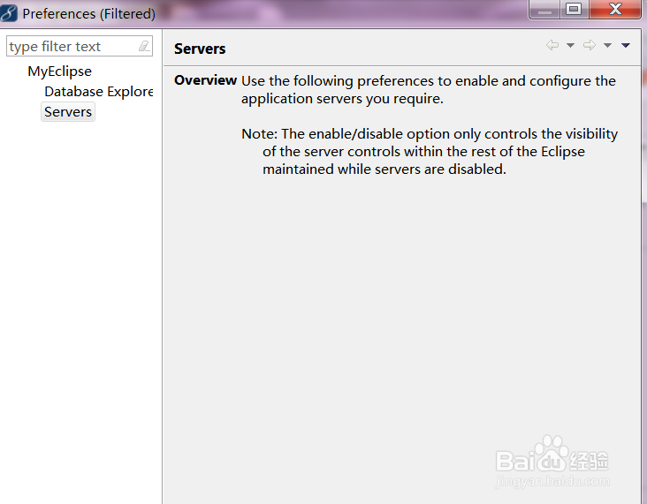Screen dimensions: 647x504
Task: Click the clear filter text eraser icon
Action: coord(144,46)
